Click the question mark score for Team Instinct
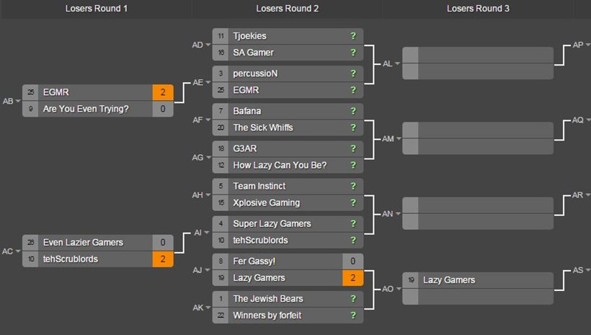Viewport: 591px width, 335px height. [353, 186]
